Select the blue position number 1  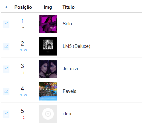coord(22,21)
